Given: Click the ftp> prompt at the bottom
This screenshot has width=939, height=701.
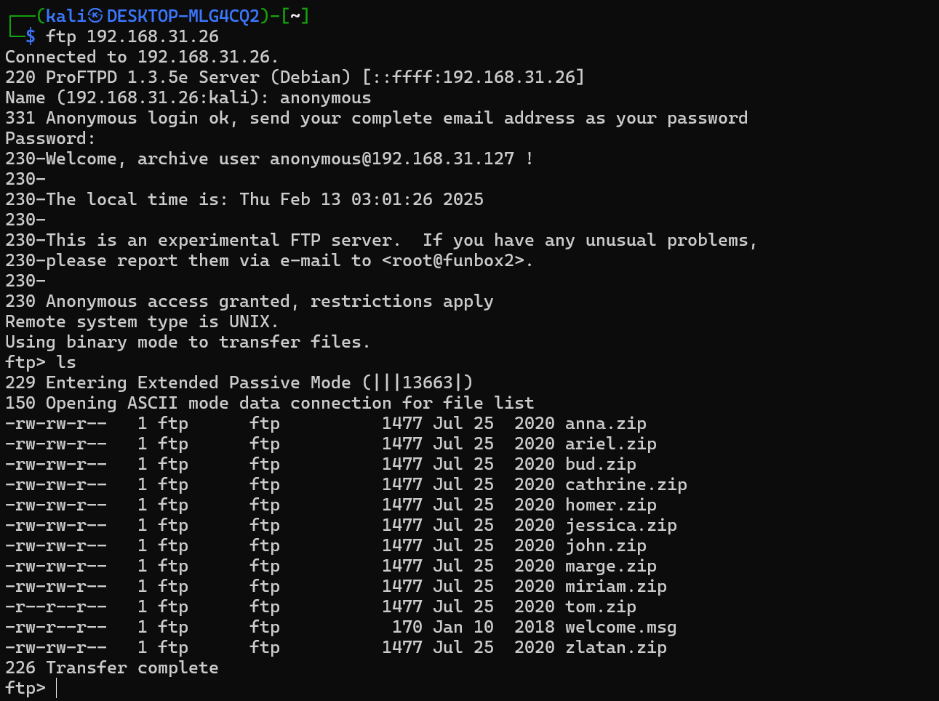Looking at the screenshot, I should [25, 688].
